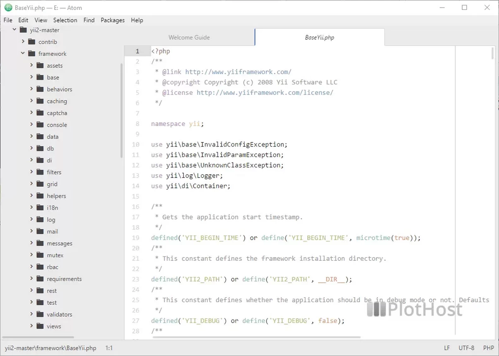Viewport: 499px width, 356px height.
Task: Click 'use yii\log\Logger;' line
Action: click(x=187, y=176)
